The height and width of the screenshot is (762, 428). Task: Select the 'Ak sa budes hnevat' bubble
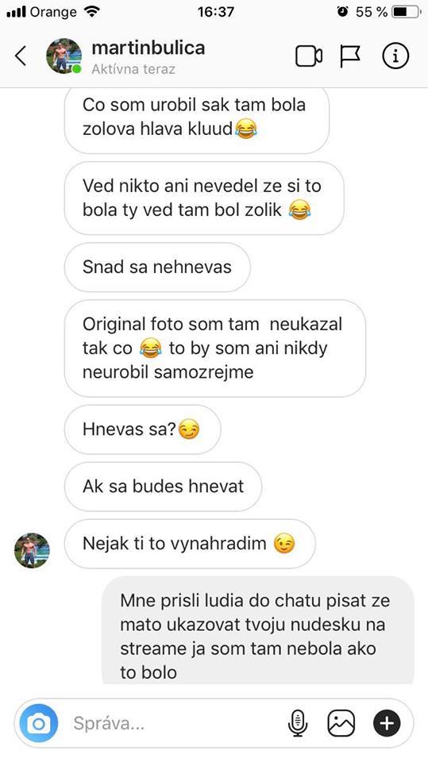[x=163, y=487]
